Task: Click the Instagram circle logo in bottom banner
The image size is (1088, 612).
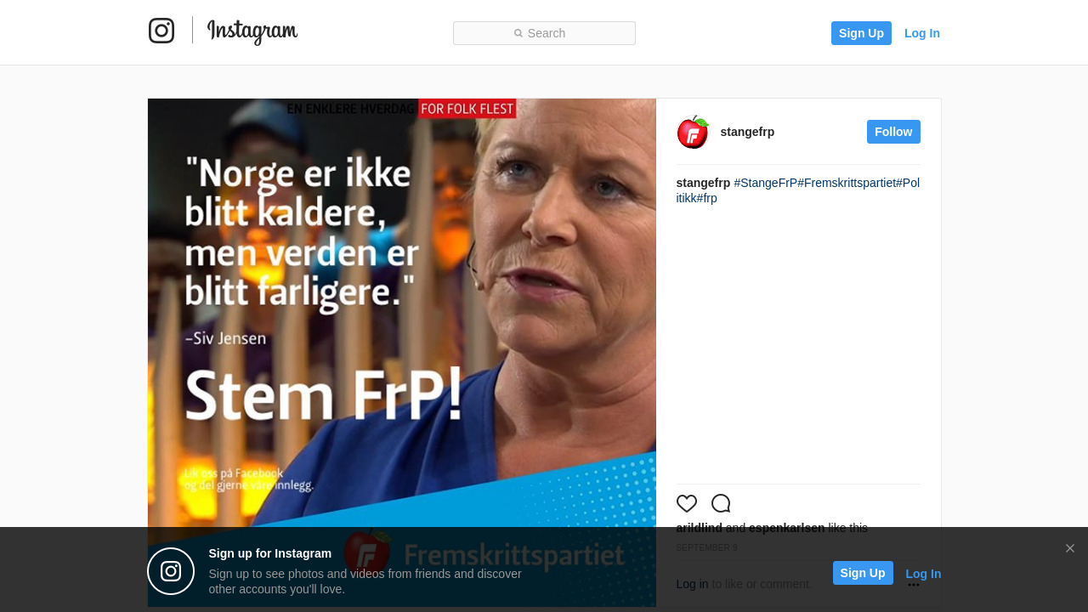Action: (171, 571)
